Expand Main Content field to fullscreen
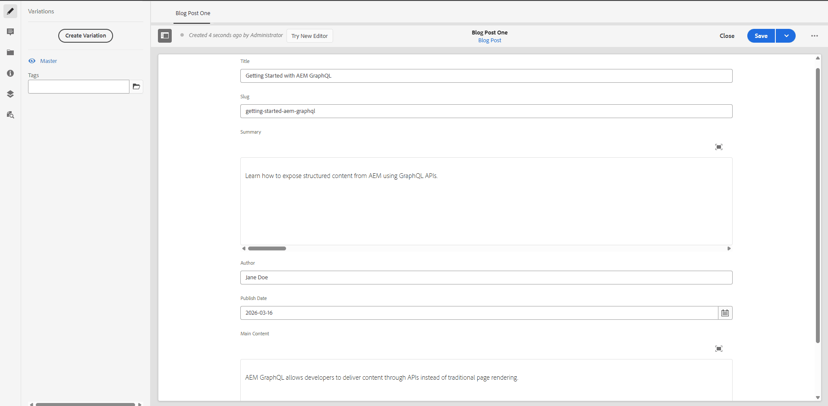This screenshot has height=406, width=828. click(718, 349)
